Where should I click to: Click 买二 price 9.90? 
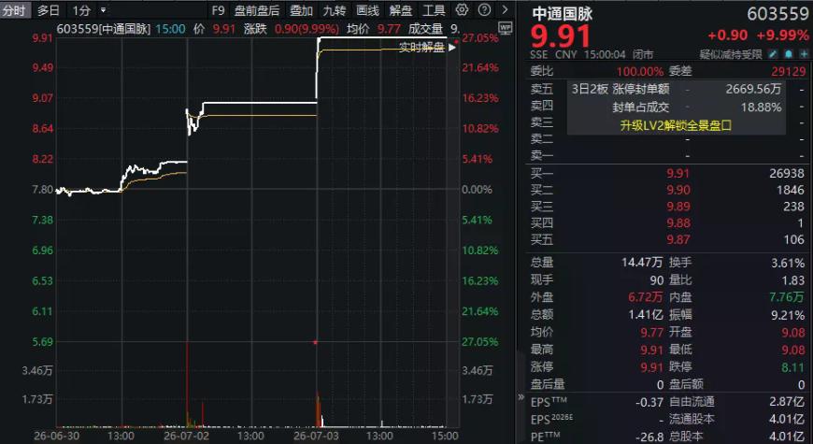pyautogui.click(x=678, y=190)
